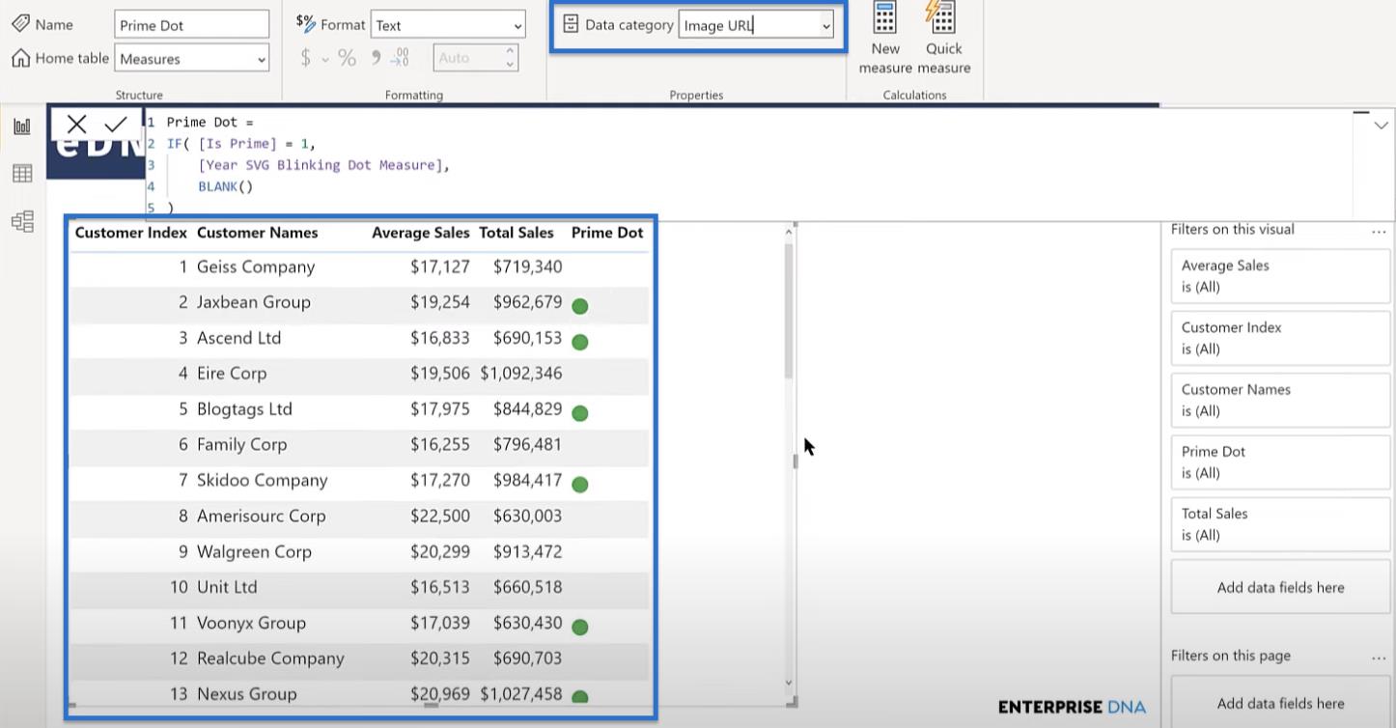This screenshot has width=1396, height=728.
Task: Commit the formula with the checkmark icon
Action: (x=116, y=124)
